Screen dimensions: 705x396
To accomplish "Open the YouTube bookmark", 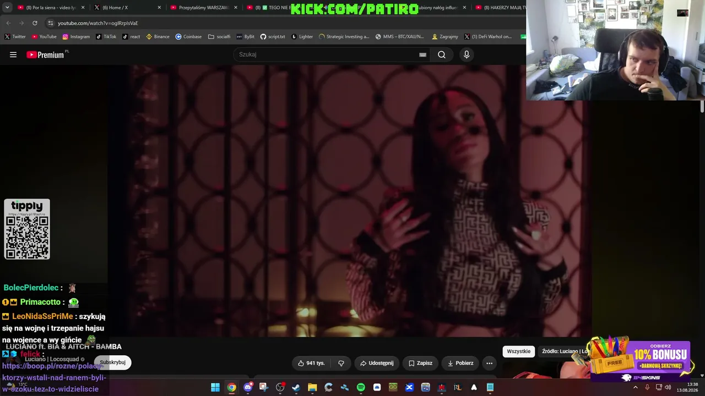I will [44, 37].
